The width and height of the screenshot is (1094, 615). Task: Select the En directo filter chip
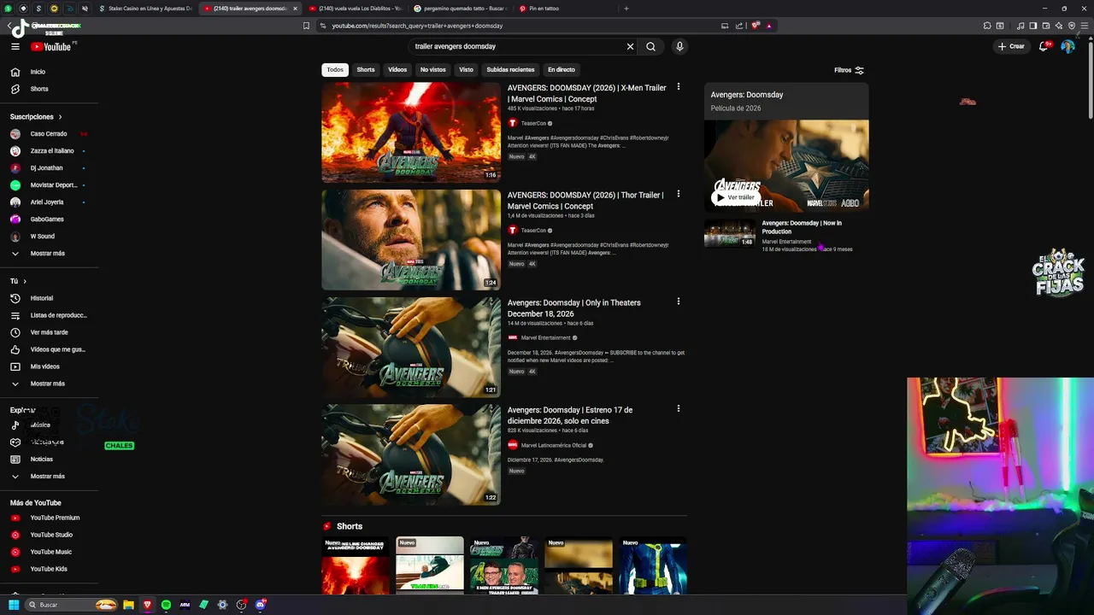point(562,69)
